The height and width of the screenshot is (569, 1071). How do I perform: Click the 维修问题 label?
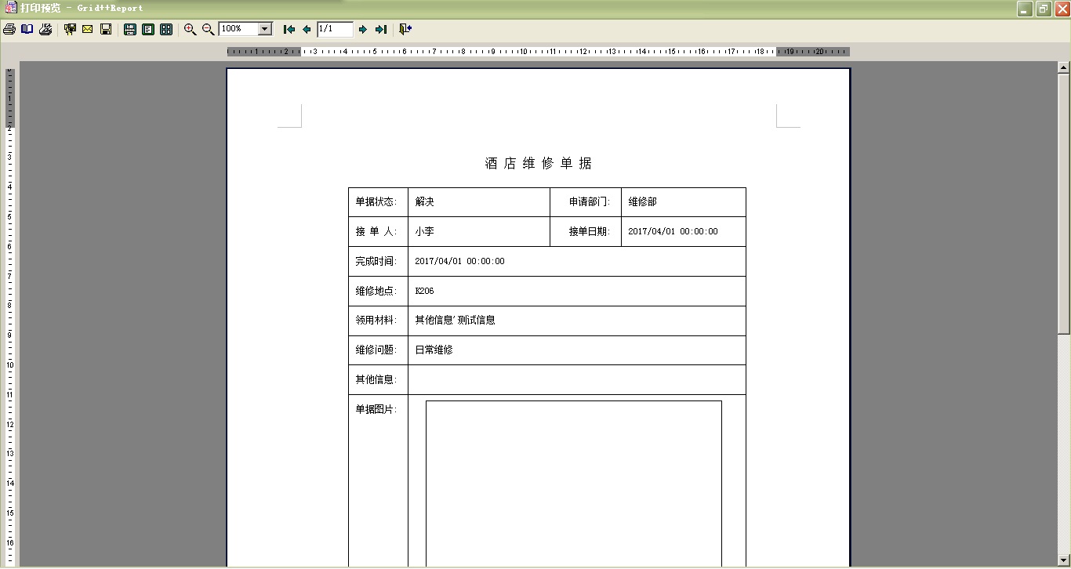click(376, 350)
